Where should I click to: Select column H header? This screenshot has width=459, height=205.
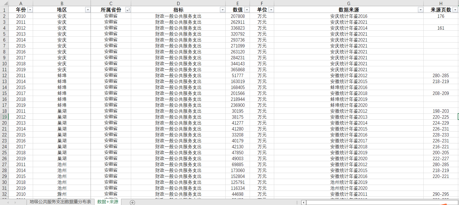tap(441, 3)
